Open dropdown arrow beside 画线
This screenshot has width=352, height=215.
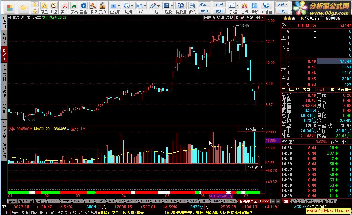159,5
